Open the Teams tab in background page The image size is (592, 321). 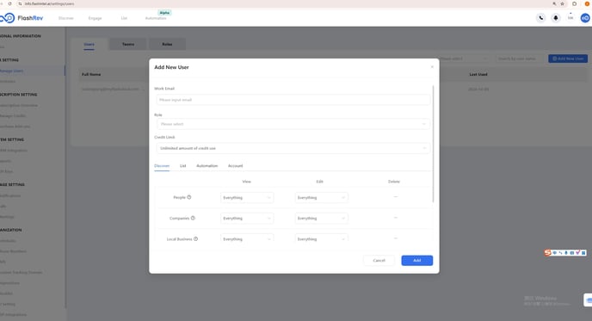(x=128, y=44)
